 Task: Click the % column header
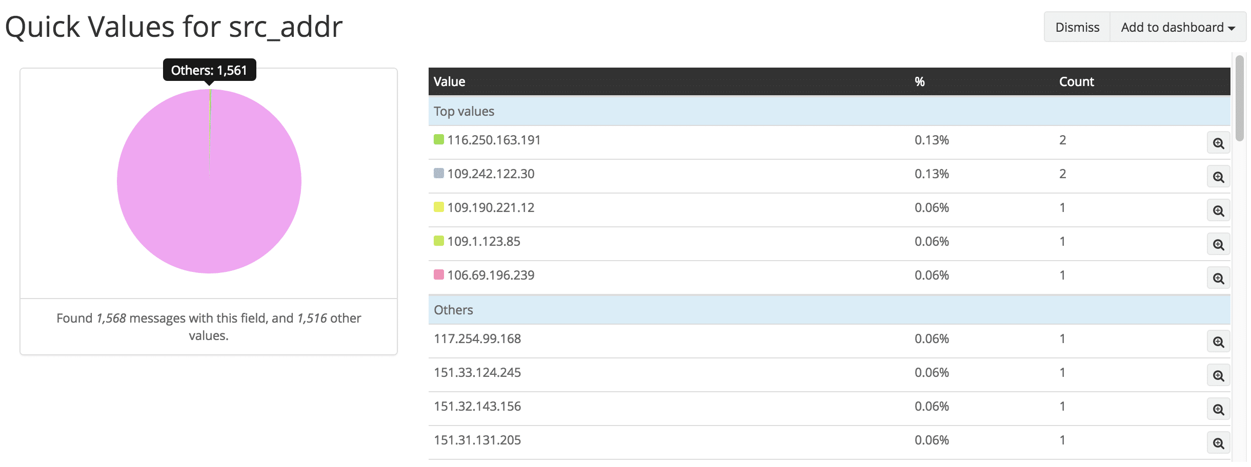point(919,82)
